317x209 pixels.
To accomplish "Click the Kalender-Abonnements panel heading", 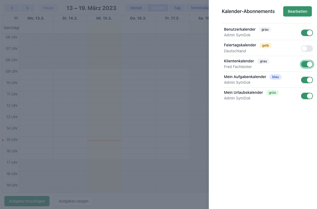I will [248, 11].
